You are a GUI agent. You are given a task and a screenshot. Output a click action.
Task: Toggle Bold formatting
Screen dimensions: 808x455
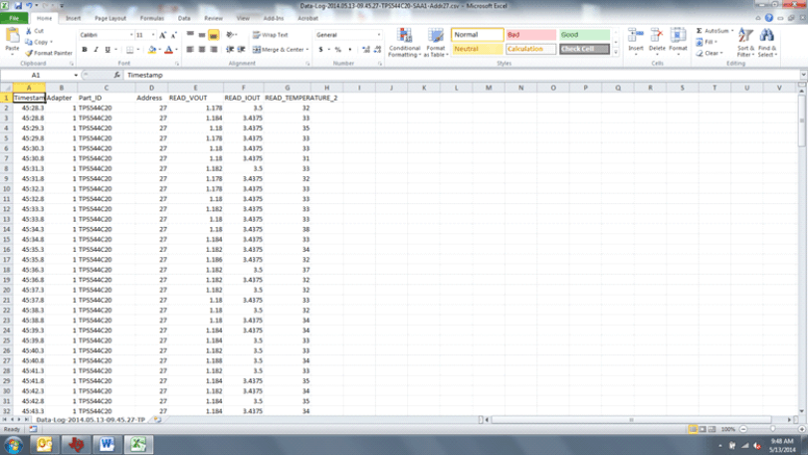(x=85, y=50)
